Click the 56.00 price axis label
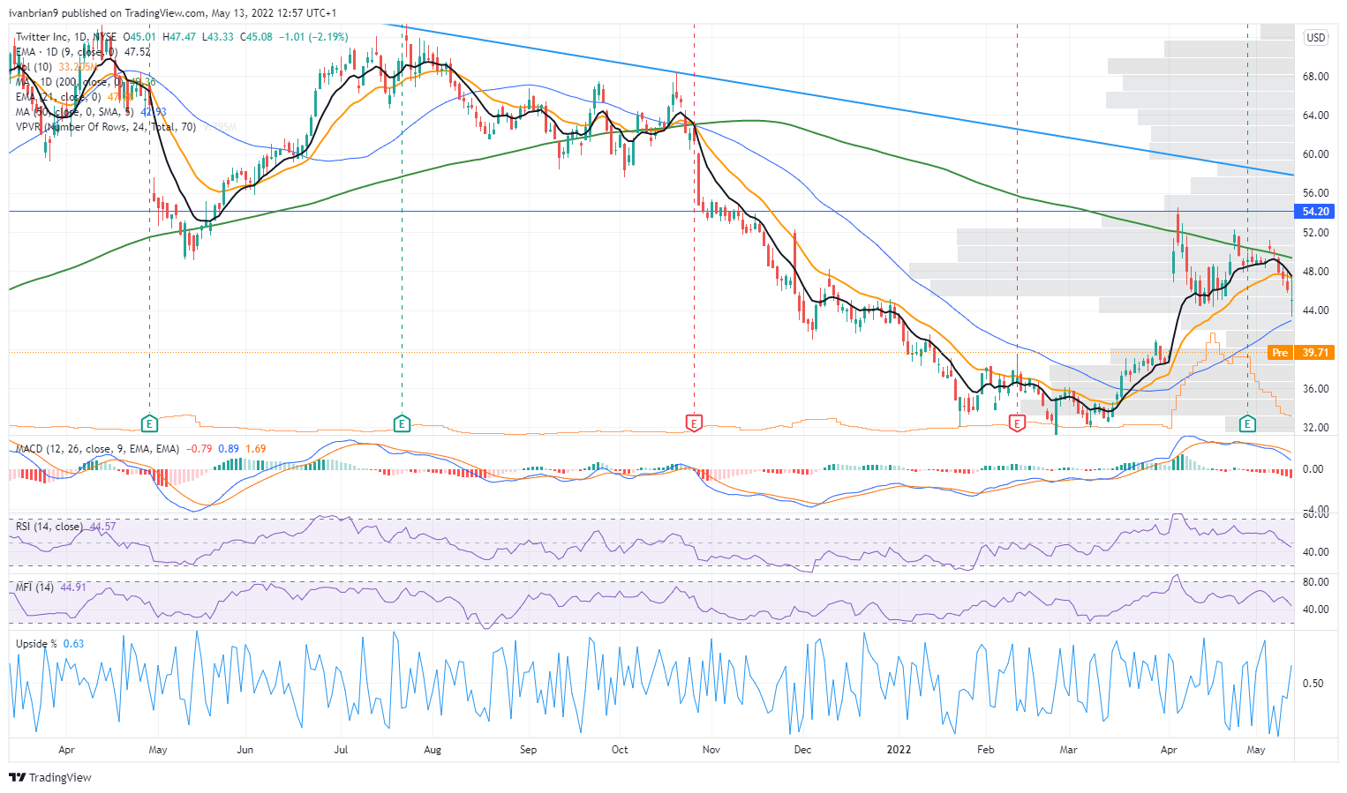1347x793 pixels. [1315, 193]
